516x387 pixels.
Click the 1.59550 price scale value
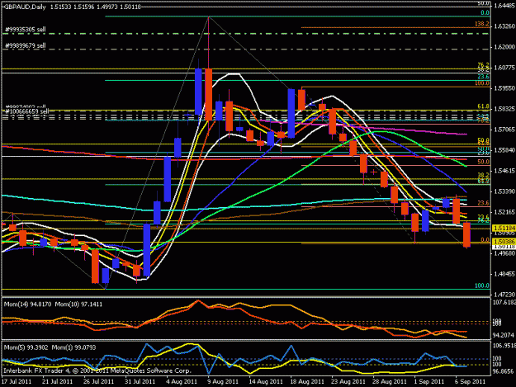504,88
